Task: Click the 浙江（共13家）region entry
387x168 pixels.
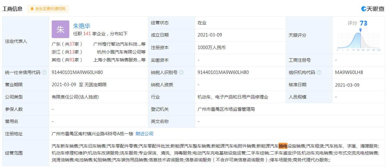Action: click(x=67, y=52)
